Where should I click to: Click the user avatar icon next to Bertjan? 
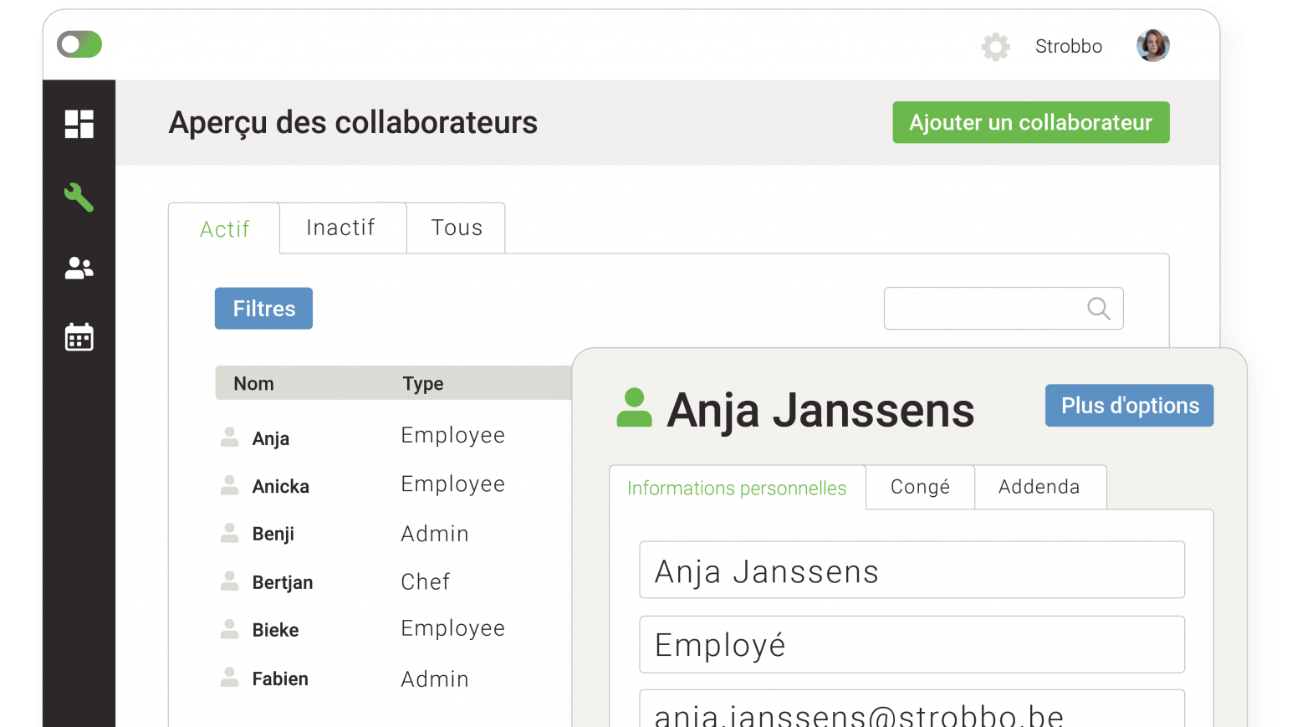tap(229, 581)
